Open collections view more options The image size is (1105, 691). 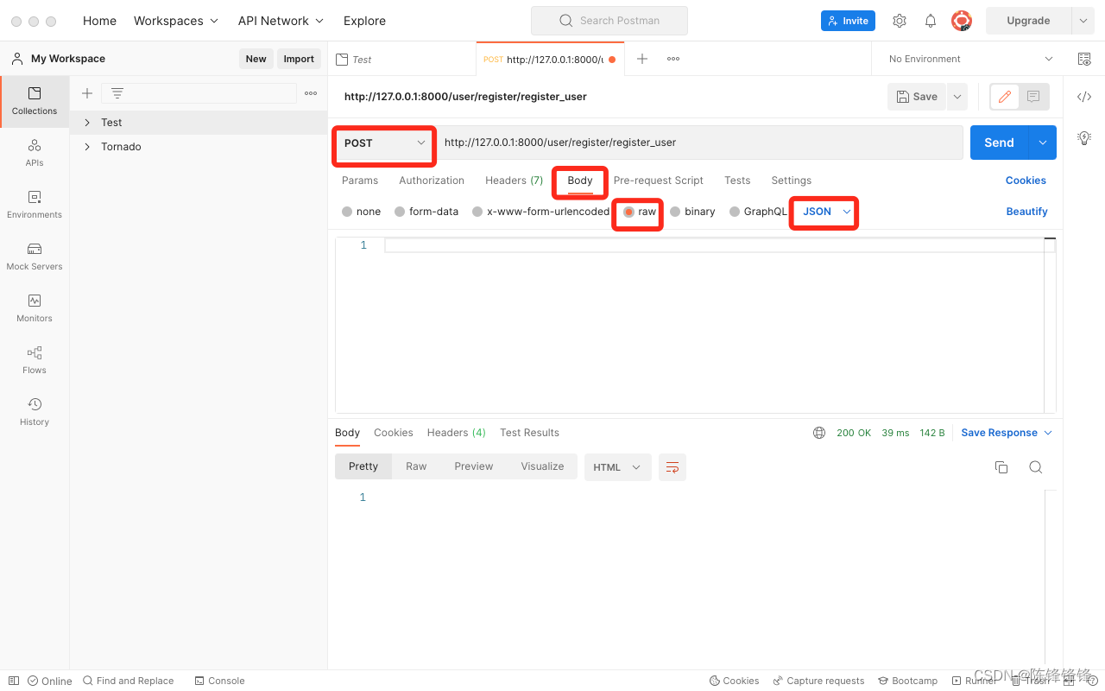tap(311, 93)
